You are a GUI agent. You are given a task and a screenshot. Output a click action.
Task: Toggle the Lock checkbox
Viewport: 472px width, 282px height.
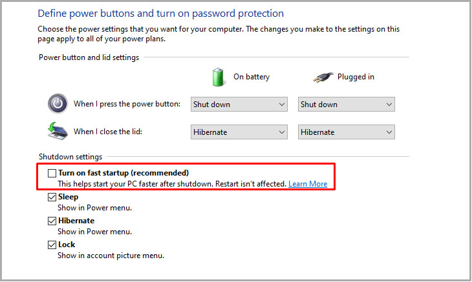(52, 245)
